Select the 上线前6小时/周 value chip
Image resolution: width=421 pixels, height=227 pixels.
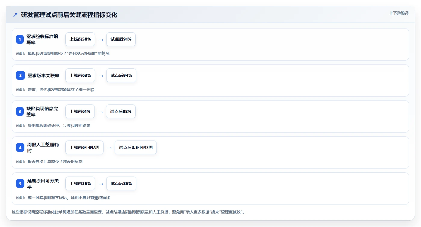(x=84, y=147)
